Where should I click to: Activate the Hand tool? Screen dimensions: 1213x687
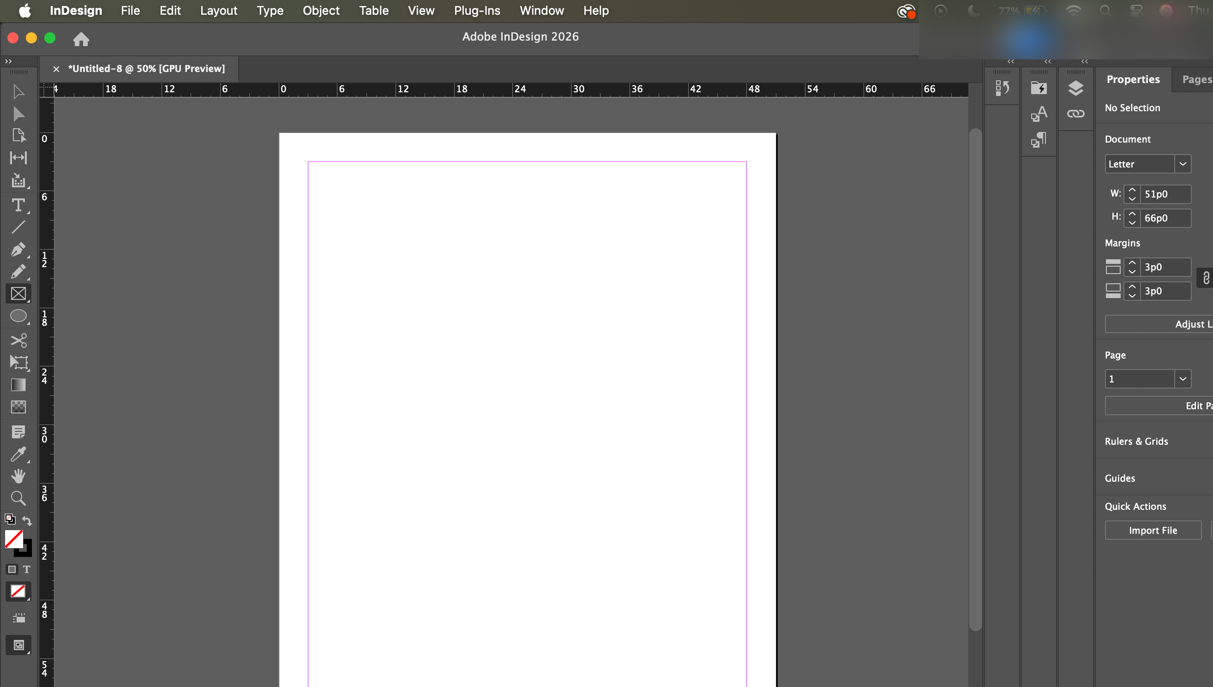coord(18,476)
